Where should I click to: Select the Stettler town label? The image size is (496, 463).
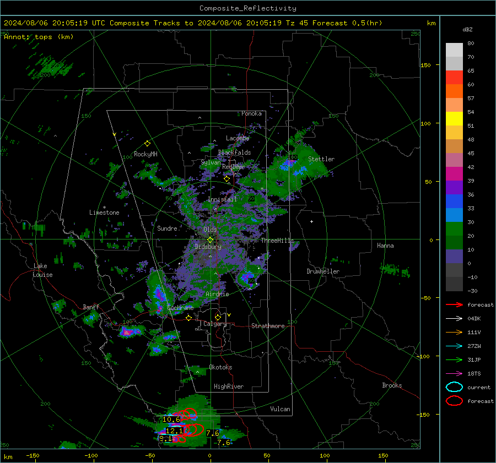[x=321, y=159]
